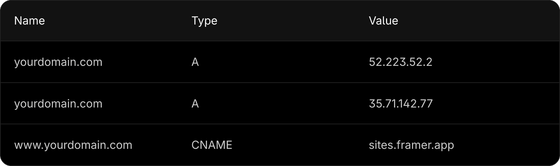
Task: Select the first A record row
Action: pos(280,62)
